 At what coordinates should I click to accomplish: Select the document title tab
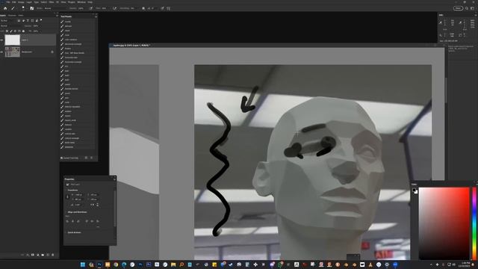coord(131,45)
